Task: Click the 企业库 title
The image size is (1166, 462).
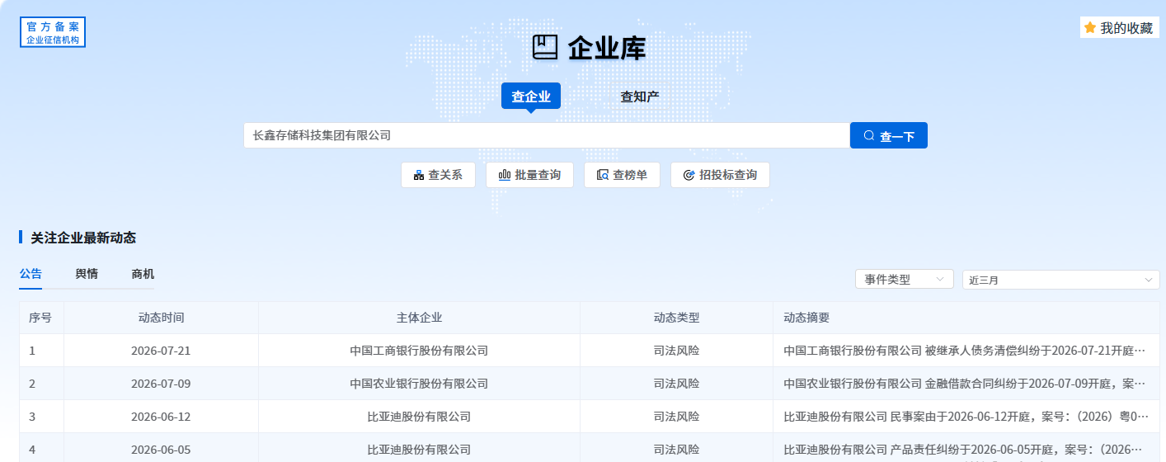Action: click(607, 48)
